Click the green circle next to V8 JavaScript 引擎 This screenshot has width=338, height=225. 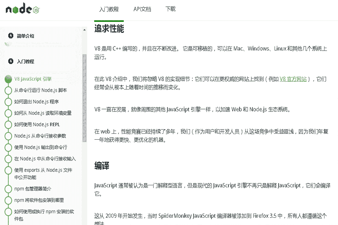pyautogui.click(x=8, y=79)
